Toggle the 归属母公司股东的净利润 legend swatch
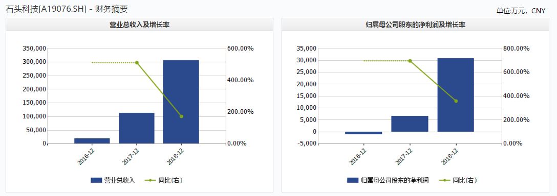 [353, 180]
